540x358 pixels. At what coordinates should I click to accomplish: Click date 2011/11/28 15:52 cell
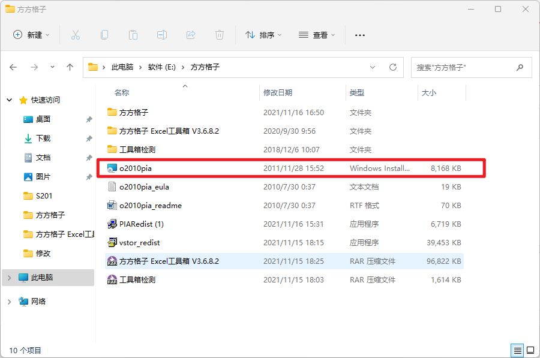[294, 169]
